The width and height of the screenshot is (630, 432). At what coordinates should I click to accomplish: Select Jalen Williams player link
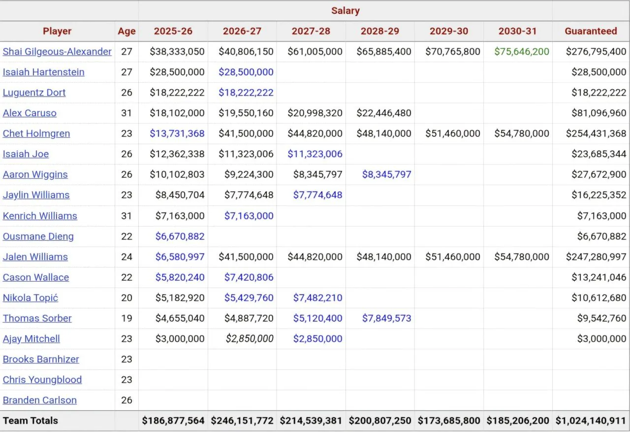pos(35,257)
